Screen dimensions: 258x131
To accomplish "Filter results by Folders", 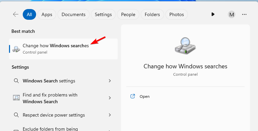I will coord(152,14).
